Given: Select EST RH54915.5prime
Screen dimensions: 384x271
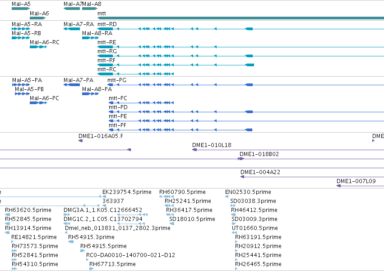Looking at the screenshot, I should [x=83, y=251].
